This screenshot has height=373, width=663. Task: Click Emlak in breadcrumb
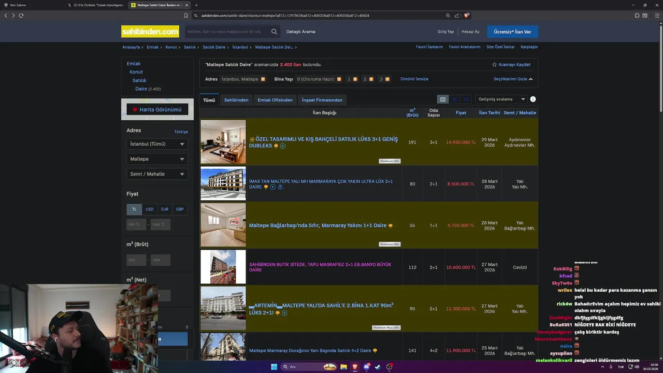pos(152,47)
